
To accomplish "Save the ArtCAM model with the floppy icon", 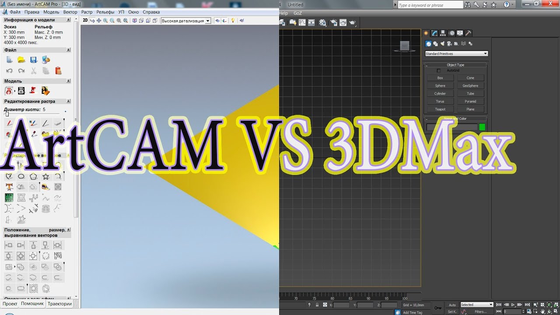I will [x=33, y=59].
